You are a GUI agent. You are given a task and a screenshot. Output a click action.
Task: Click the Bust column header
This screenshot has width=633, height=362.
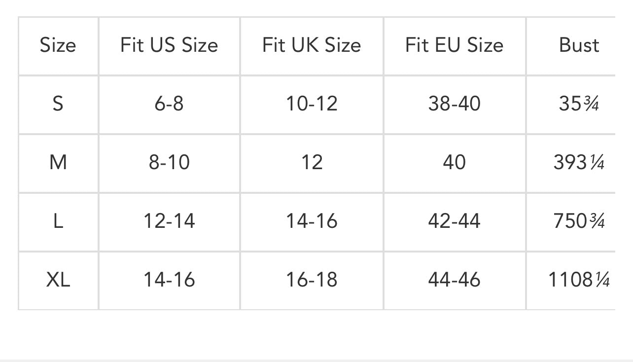[x=579, y=45]
